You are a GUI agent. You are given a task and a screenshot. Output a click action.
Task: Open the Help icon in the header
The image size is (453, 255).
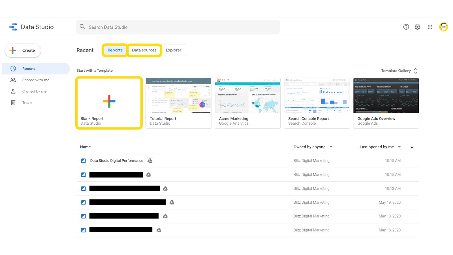tap(406, 27)
